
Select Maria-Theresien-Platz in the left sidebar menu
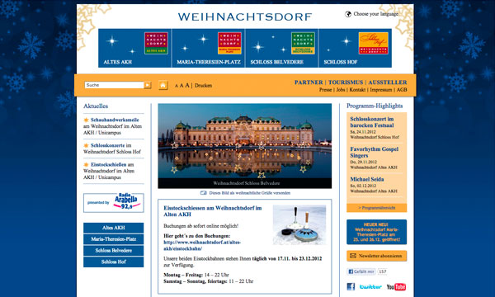[x=113, y=239]
